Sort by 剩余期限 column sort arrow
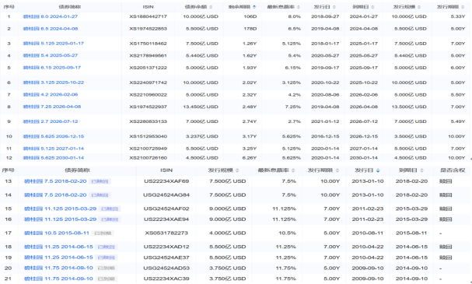Viewport: 472px width, 284px height. (254, 7)
